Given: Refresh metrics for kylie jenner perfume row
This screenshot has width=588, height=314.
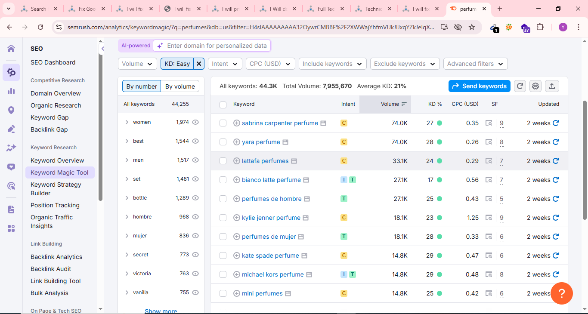Looking at the screenshot, I should tap(556, 218).
